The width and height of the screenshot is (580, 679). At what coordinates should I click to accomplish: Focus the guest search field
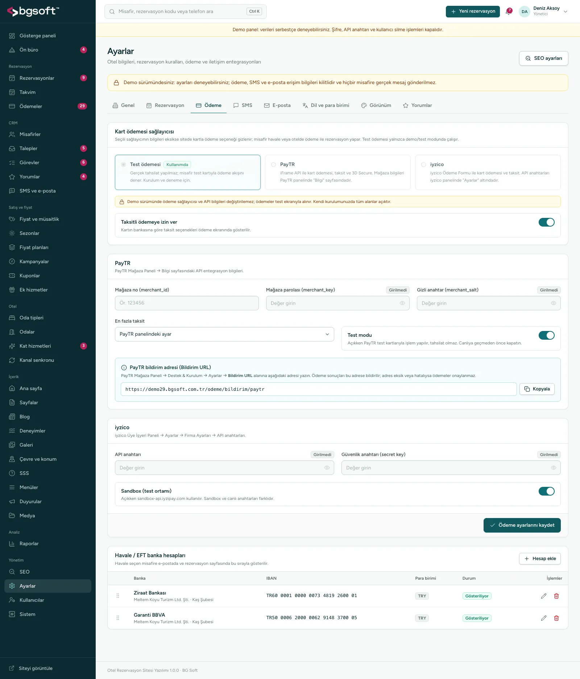pyautogui.click(x=186, y=12)
